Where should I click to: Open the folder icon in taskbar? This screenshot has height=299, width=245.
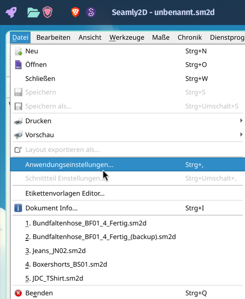[x=33, y=13]
